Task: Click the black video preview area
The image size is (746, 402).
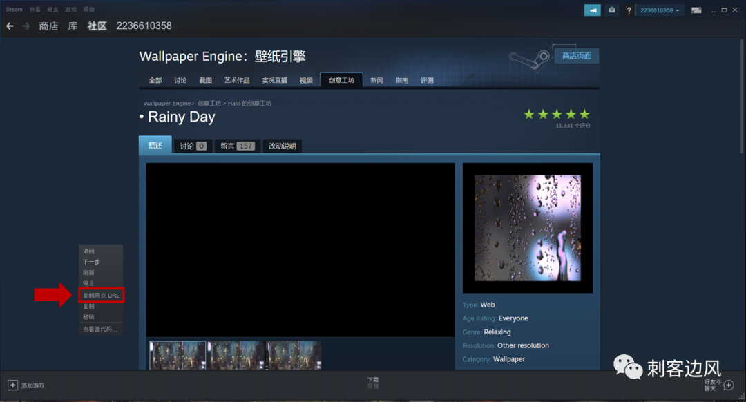Action: point(300,250)
